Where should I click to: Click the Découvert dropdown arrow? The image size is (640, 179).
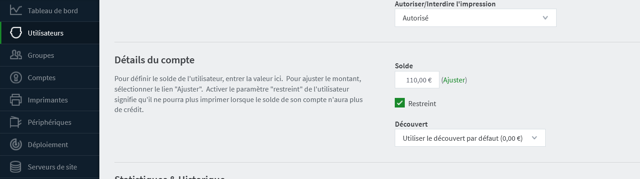click(x=535, y=138)
